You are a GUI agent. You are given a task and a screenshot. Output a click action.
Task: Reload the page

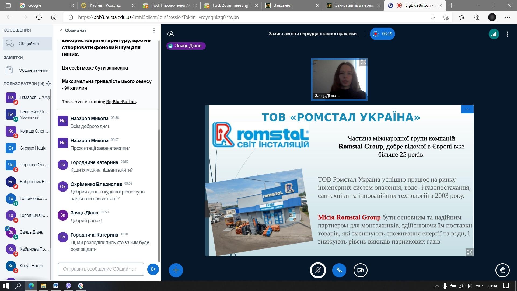point(39,17)
